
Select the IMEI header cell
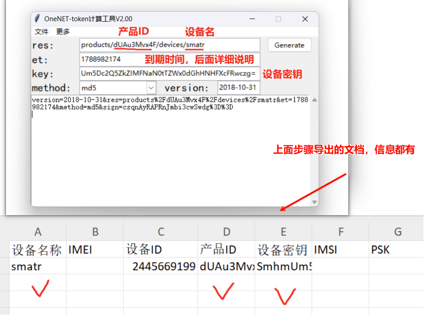[95, 249]
